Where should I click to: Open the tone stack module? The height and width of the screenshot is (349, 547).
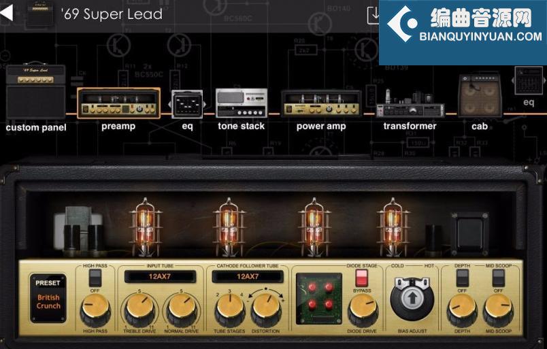coord(242,103)
